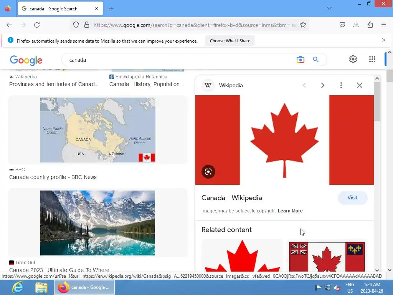Reload the current Google search page
The height and width of the screenshot is (295, 393).
(x=37, y=25)
